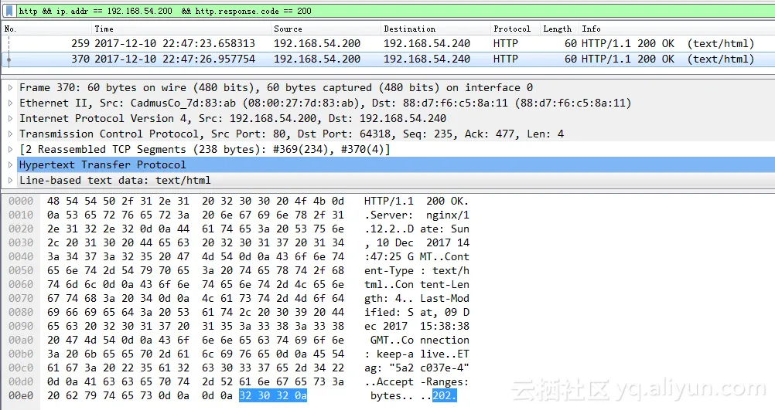
Task: Expand Internet Protocol Version 4 arrow
Action: (10, 118)
